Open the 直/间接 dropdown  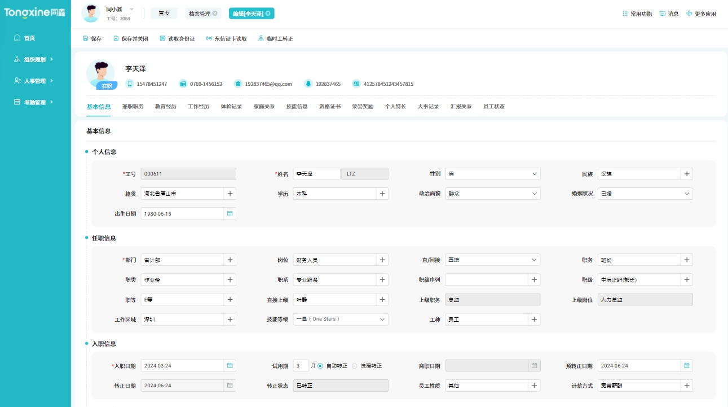coord(493,260)
